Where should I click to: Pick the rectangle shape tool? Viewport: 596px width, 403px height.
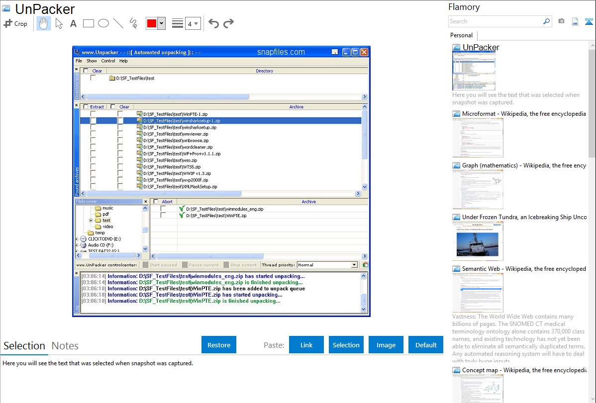click(x=89, y=23)
